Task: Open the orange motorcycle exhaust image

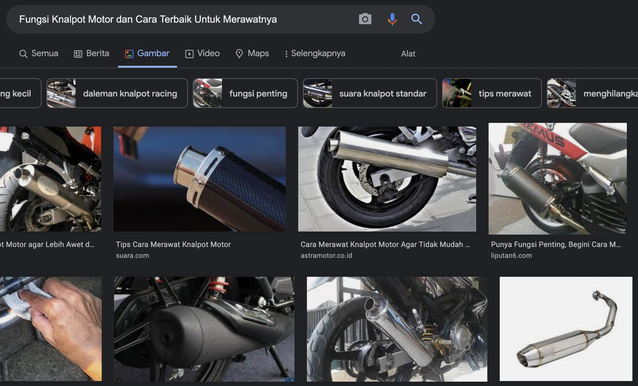Action: click(51, 179)
